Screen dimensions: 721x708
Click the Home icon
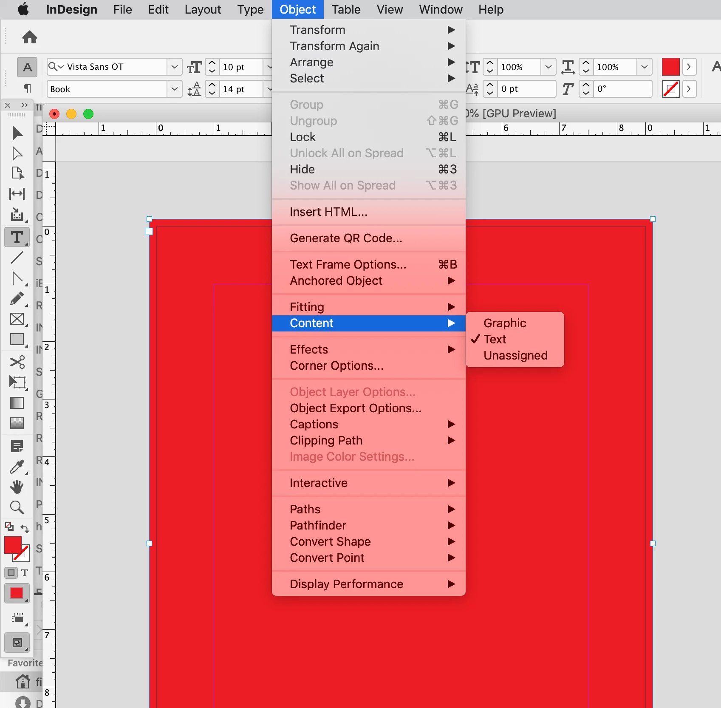click(x=30, y=37)
